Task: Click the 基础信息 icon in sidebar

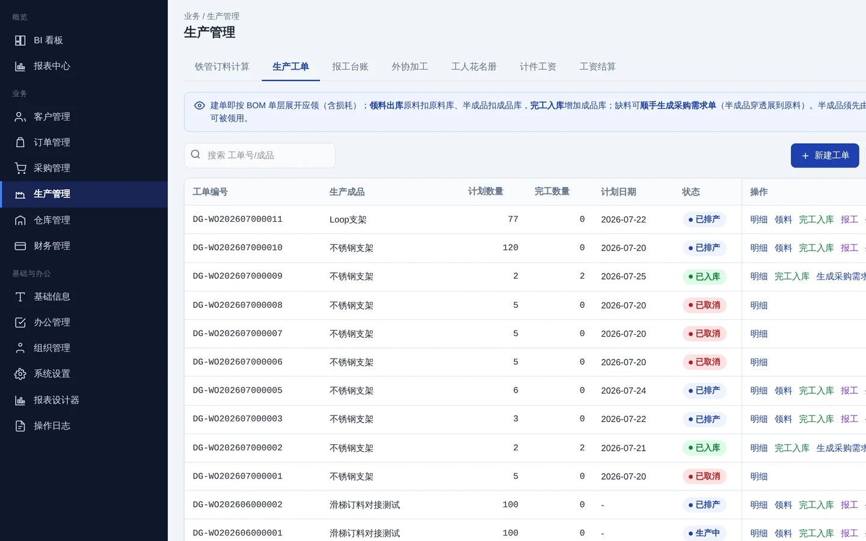Action: point(20,296)
